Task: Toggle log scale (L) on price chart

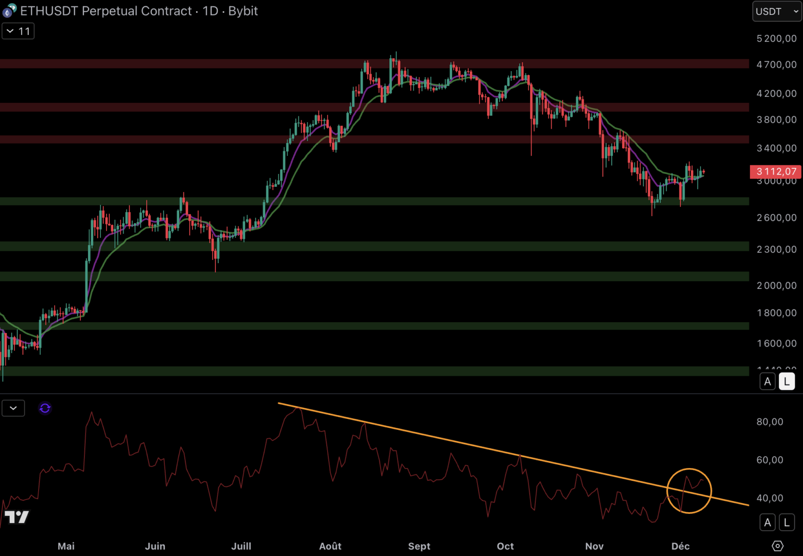Action: 787,381
